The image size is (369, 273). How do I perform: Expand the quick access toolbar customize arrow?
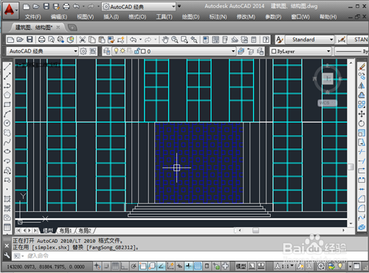tap(179, 7)
